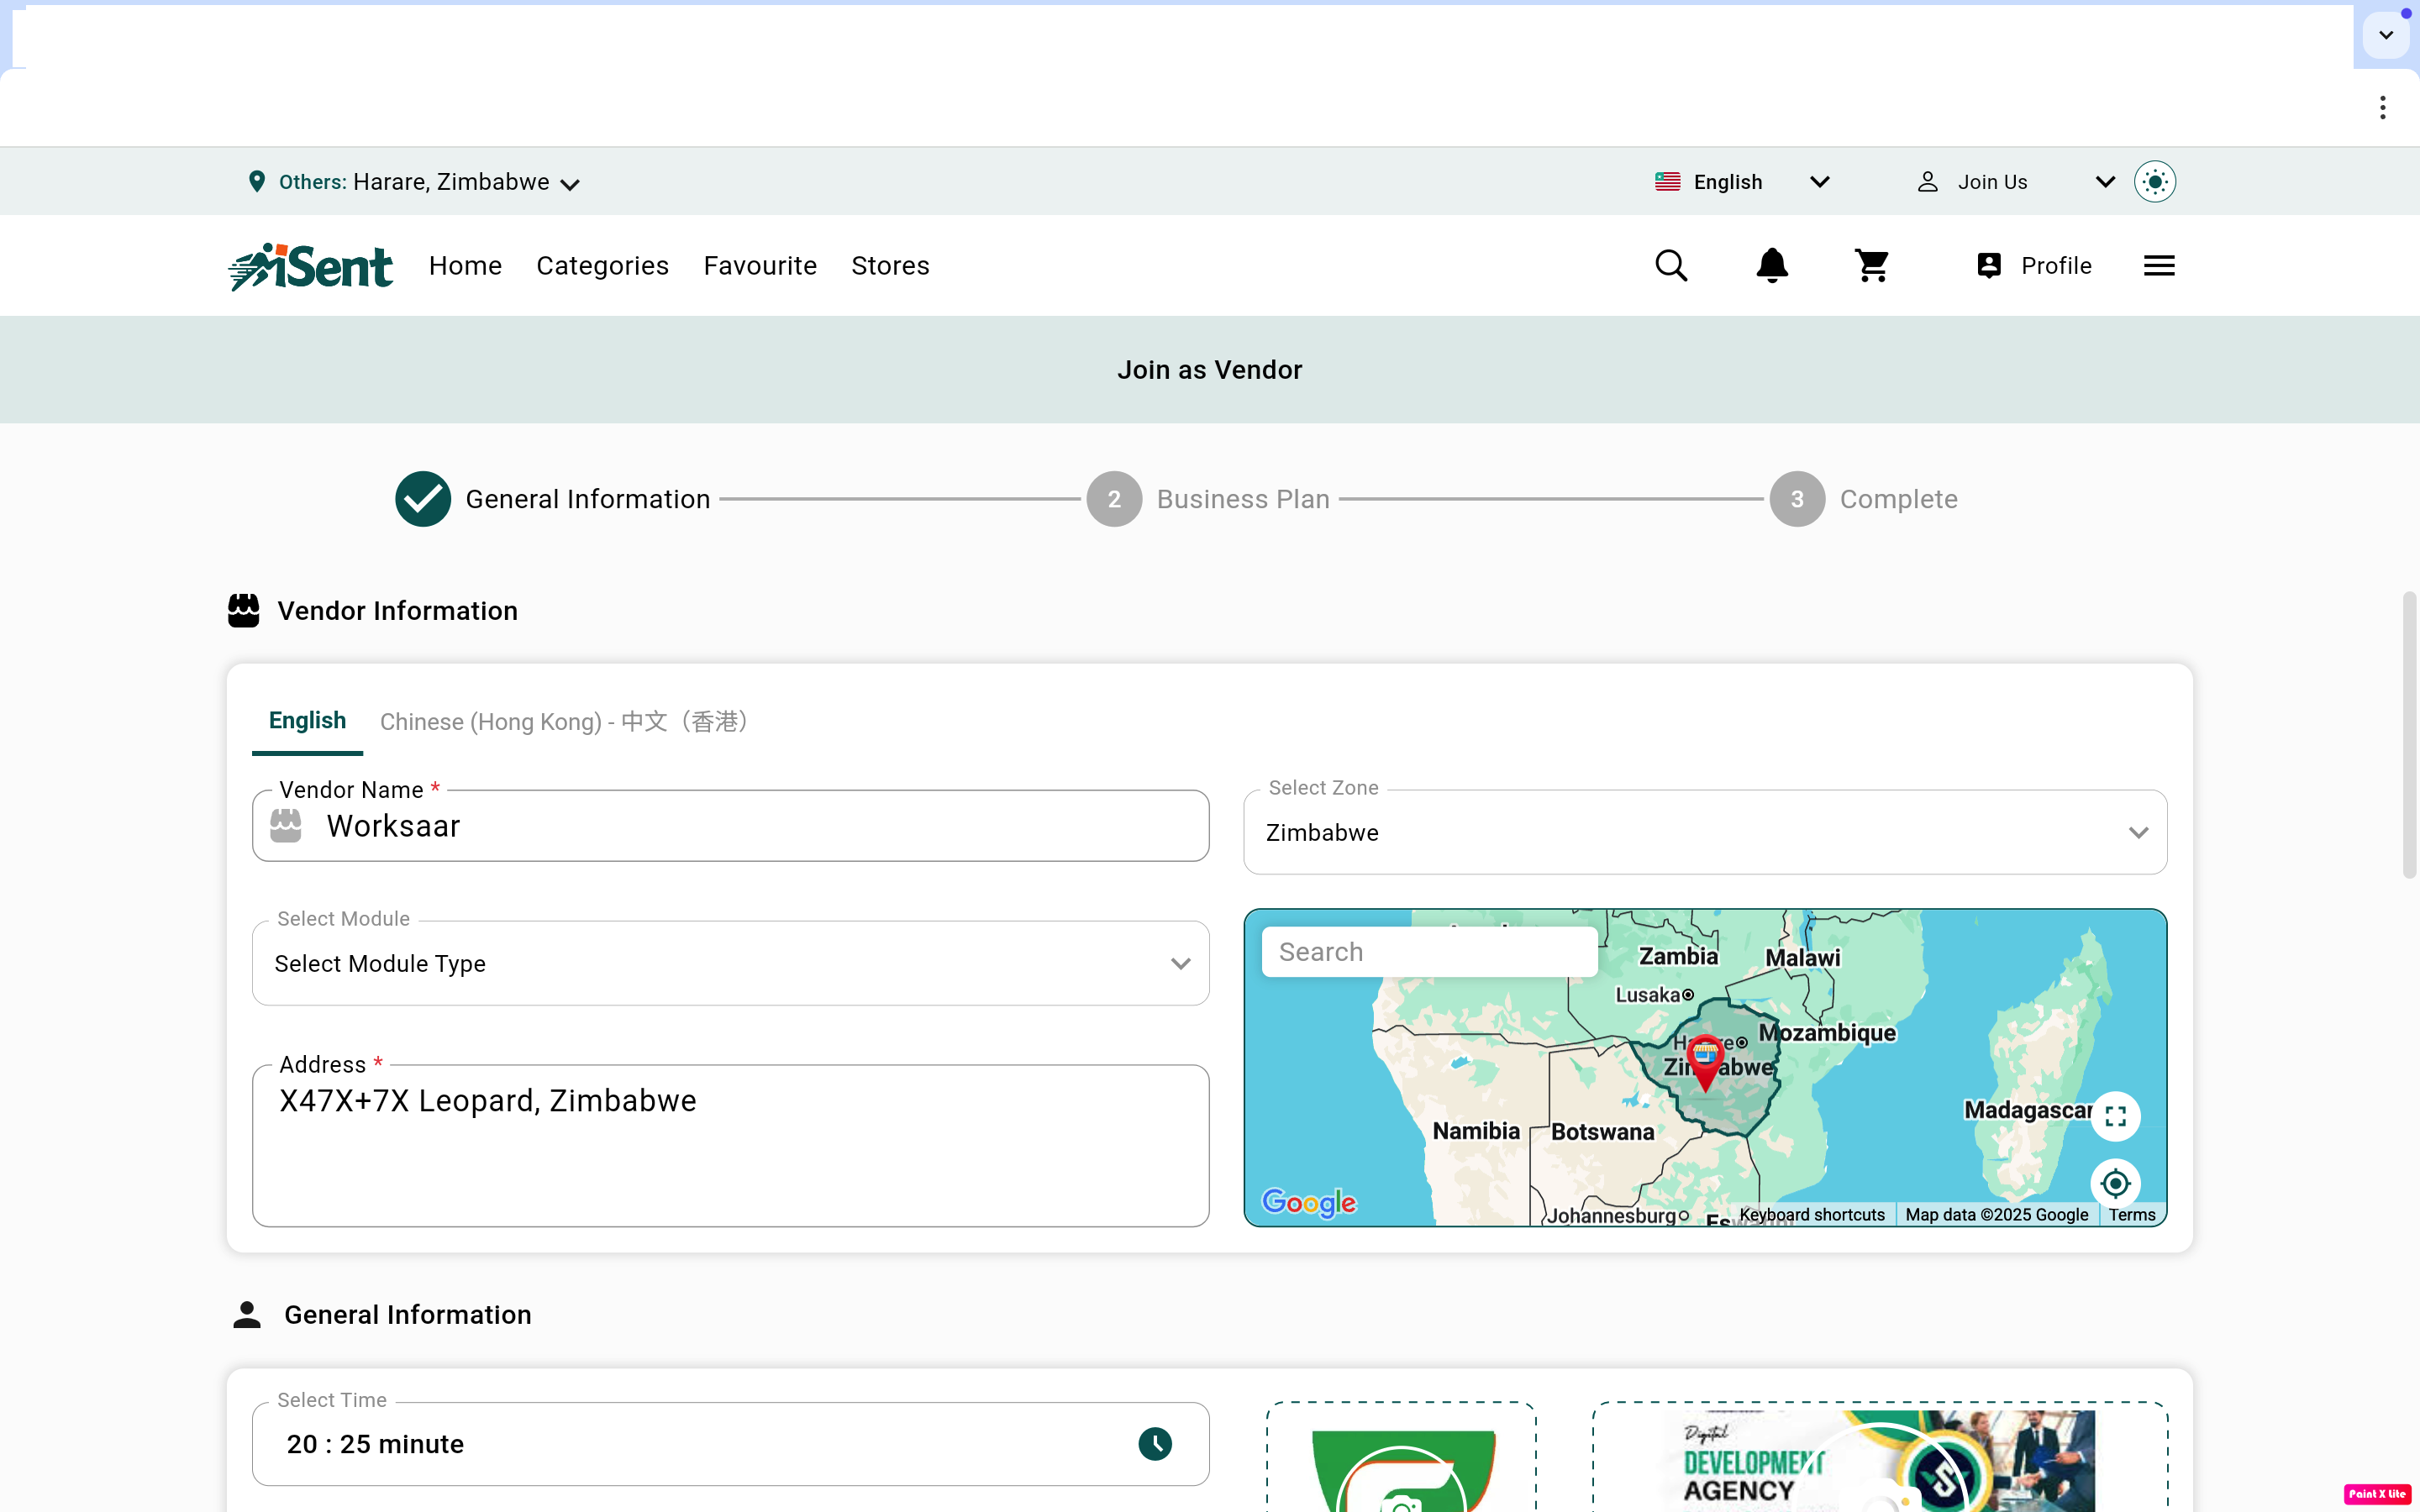2420x1512 pixels.
Task: Click the Profile button
Action: click(x=2034, y=266)
